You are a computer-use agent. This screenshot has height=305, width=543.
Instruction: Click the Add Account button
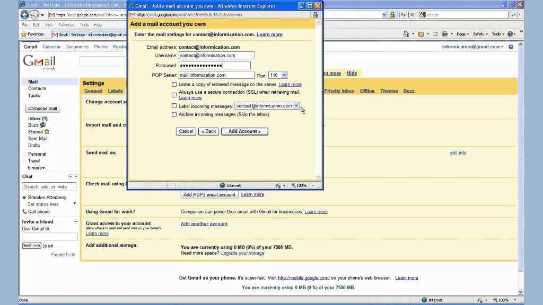pyautogui.click(x=244, y=131)
